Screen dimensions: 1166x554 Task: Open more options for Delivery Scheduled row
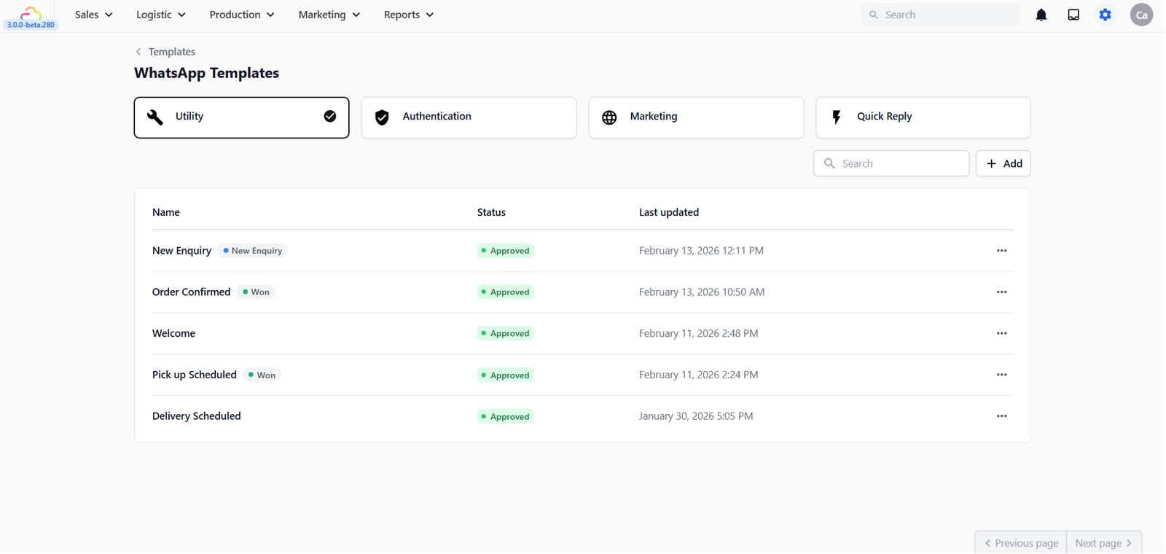point(1001,416)
